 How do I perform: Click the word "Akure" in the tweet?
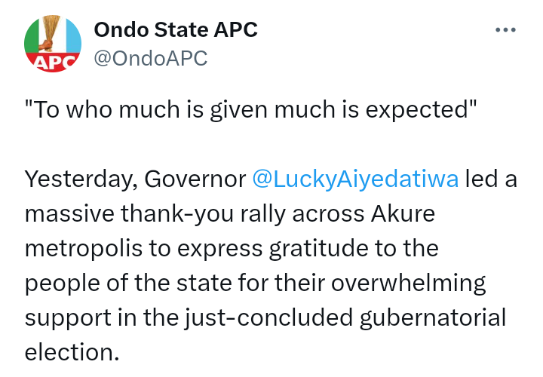tap(403, 213)
